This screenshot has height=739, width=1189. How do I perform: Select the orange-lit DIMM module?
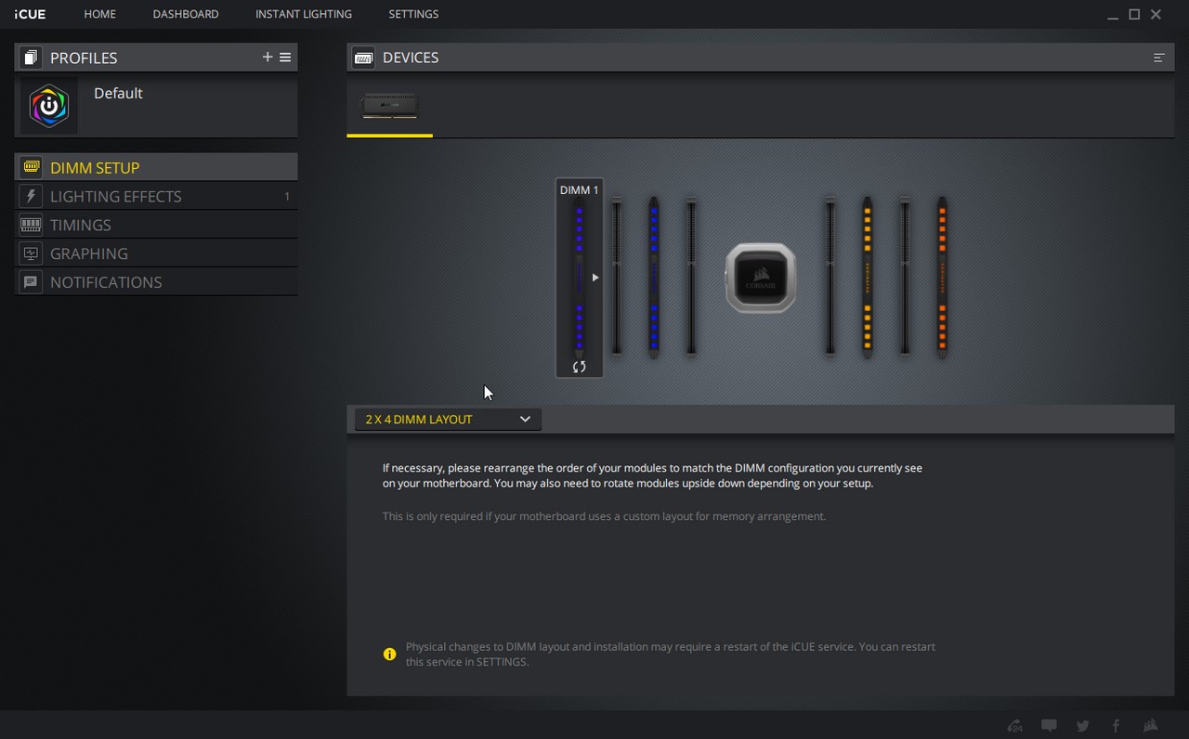click(x=942, y=277)
